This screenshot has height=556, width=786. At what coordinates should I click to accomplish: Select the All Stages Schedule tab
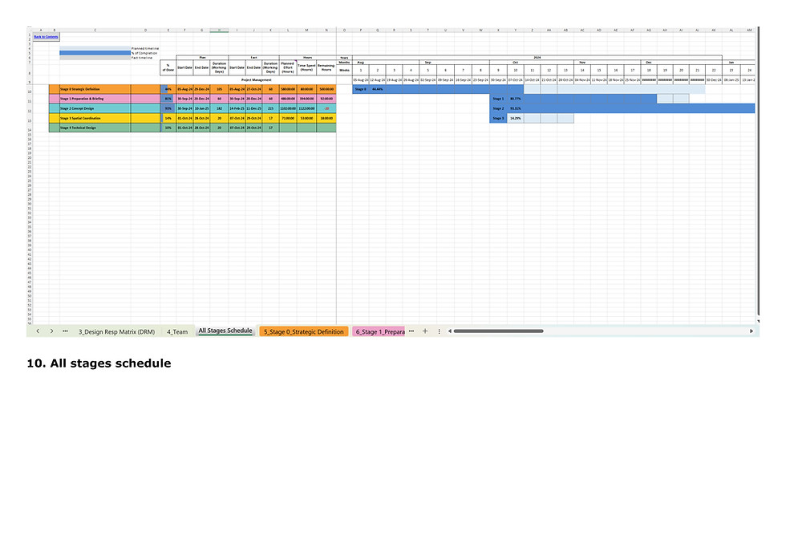point(225,331)
